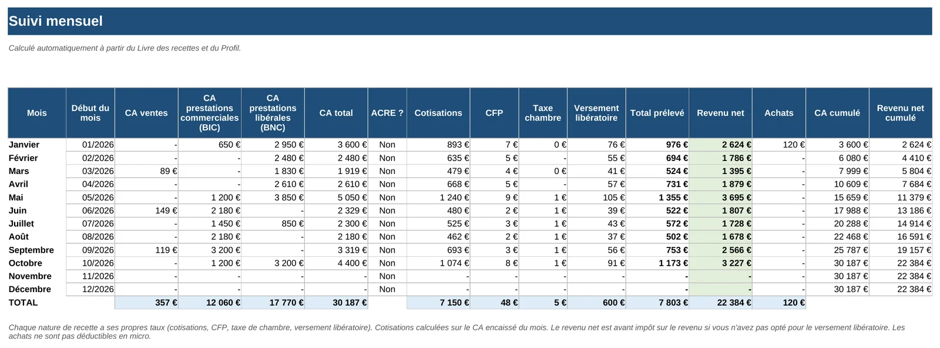This screenshot has width=940, height=348.
Task: Click 'CA prestations commerciales (BIC)' header
Action: click(x=210, y=113)
